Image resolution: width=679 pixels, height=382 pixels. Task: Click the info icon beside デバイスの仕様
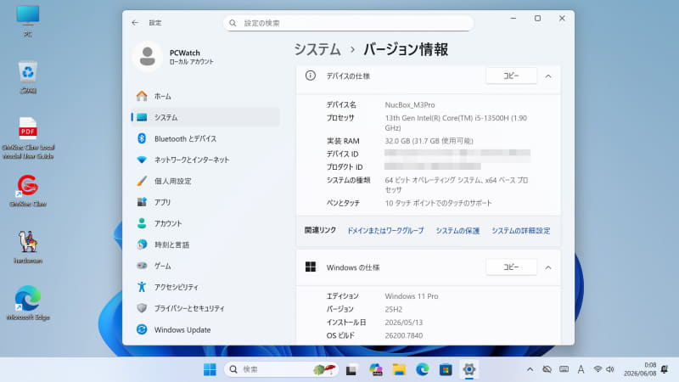311,76
